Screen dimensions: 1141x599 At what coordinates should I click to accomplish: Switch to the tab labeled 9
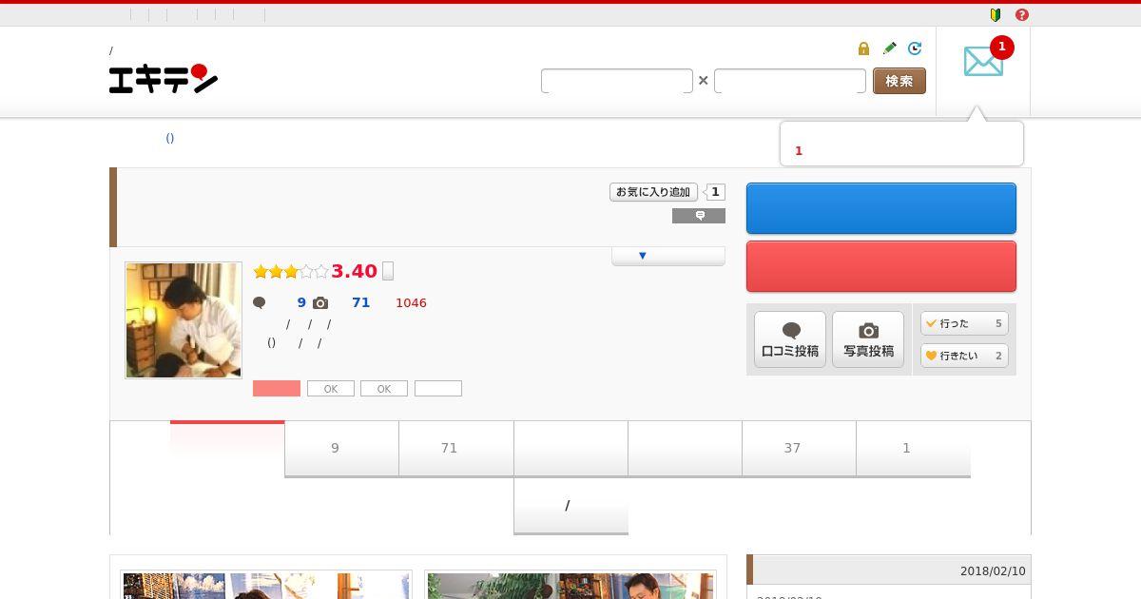click(x=342, y=448)
